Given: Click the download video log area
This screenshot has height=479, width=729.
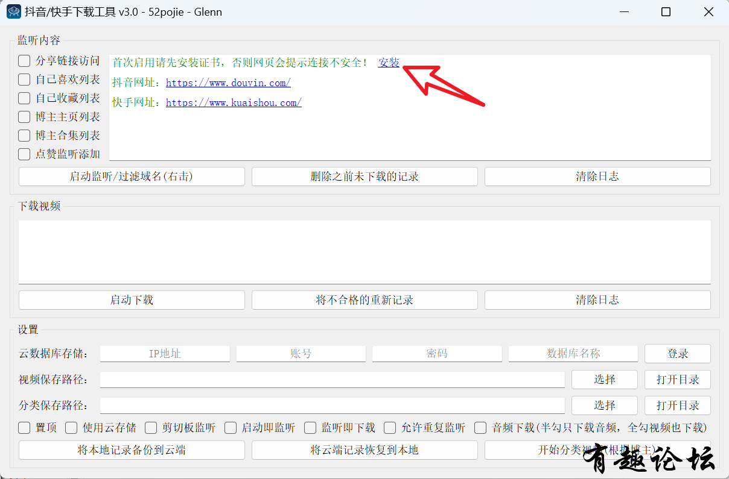Looking at the screenshot, I should 364,252.
